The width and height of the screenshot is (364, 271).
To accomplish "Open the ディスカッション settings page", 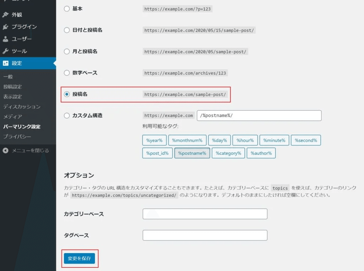I will (x=21, y=106).
